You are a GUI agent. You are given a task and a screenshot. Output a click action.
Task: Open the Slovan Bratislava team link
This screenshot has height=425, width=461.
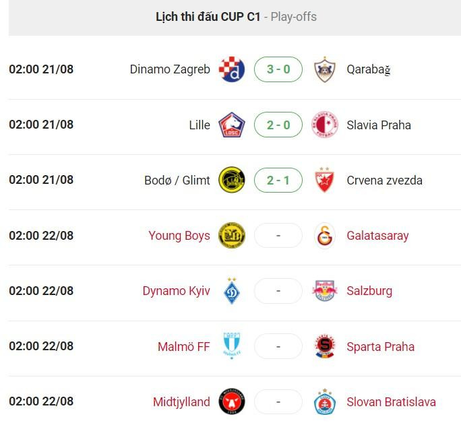pos(391,401)
